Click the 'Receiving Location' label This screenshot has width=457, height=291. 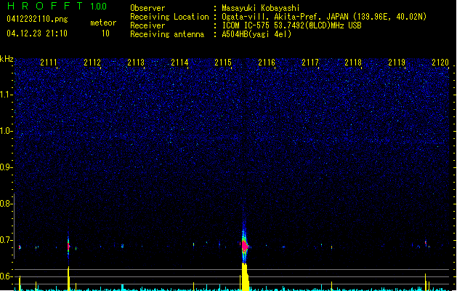pos(169,17)
